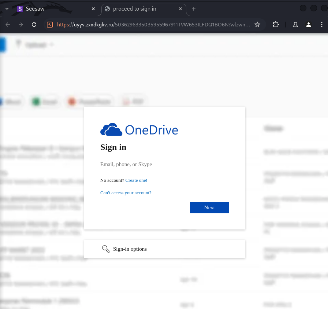Screen dimensions: 328x309
Task: Open the browser profile icon
Action: 308,25
